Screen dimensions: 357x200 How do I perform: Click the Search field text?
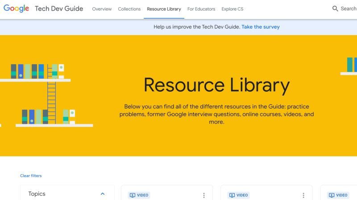coord(349,8)
